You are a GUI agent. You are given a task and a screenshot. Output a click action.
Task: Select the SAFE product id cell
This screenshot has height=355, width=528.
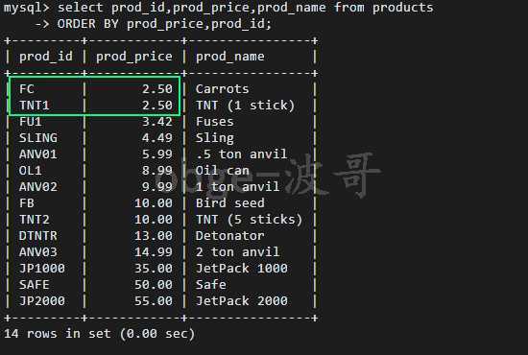coord(35,285)
